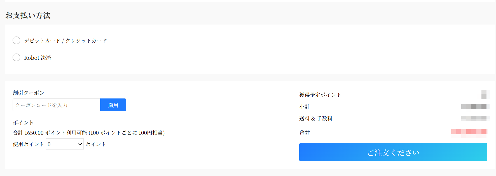The image size is (496, 176).
Task: Click the blurred red total amount value
Action: pos(469,132)
